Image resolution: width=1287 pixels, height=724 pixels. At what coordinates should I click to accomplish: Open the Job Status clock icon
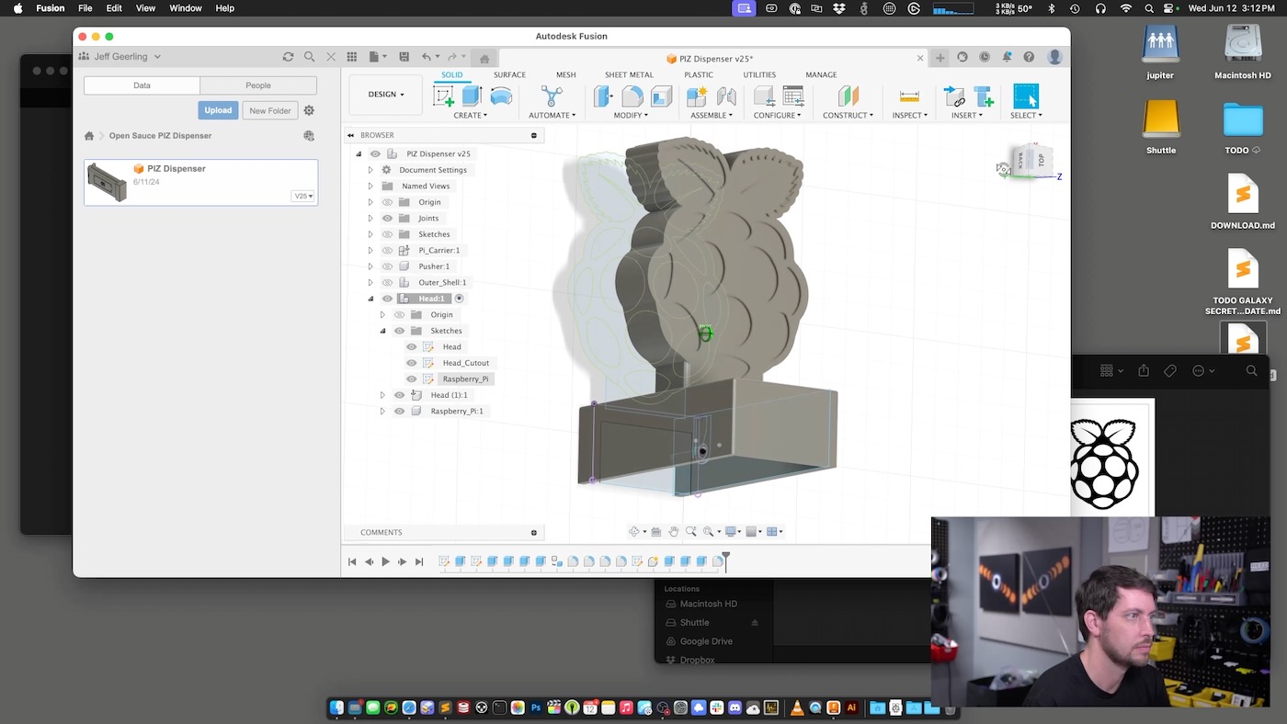coord(985,57)
